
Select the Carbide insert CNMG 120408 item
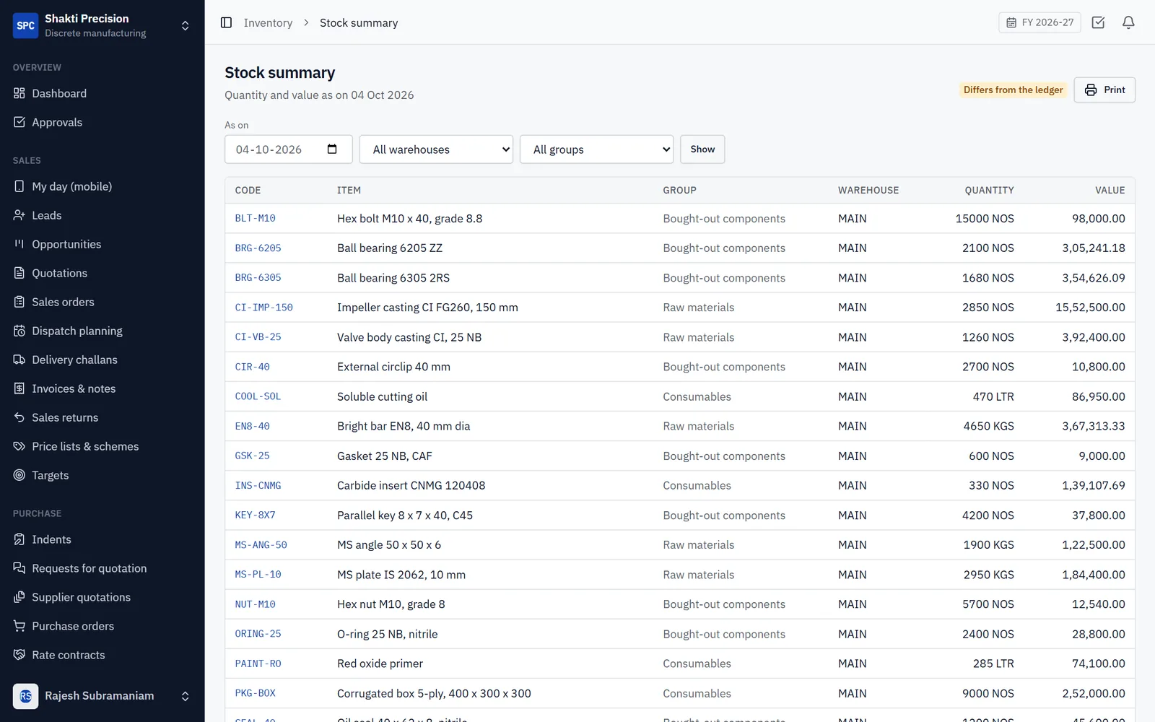point(411,485)
